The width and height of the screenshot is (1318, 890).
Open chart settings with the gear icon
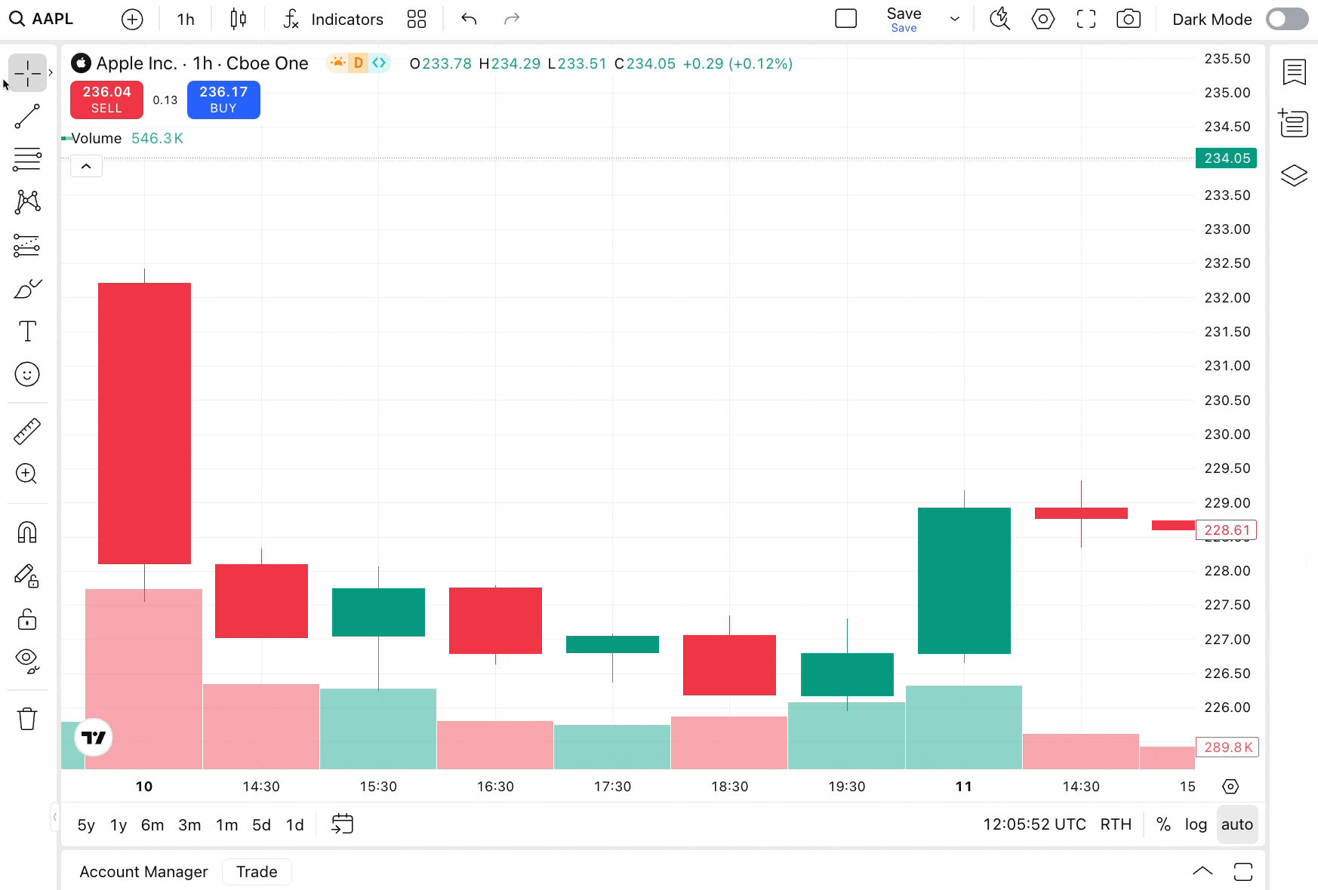1042,19
